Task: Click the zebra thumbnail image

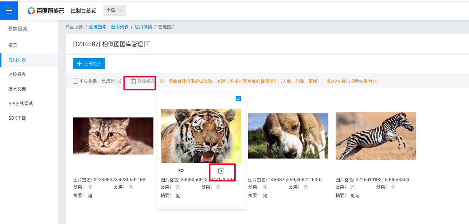Action: tap(376, 136)
